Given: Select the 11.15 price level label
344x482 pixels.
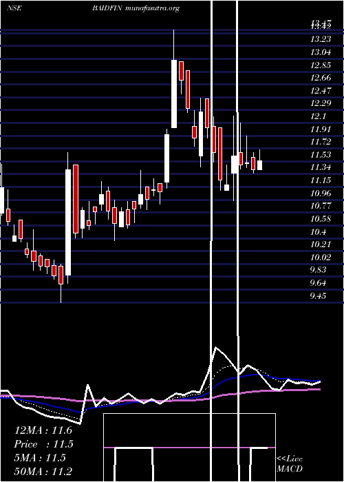Looking at the screenshot, I should (321, 180).
